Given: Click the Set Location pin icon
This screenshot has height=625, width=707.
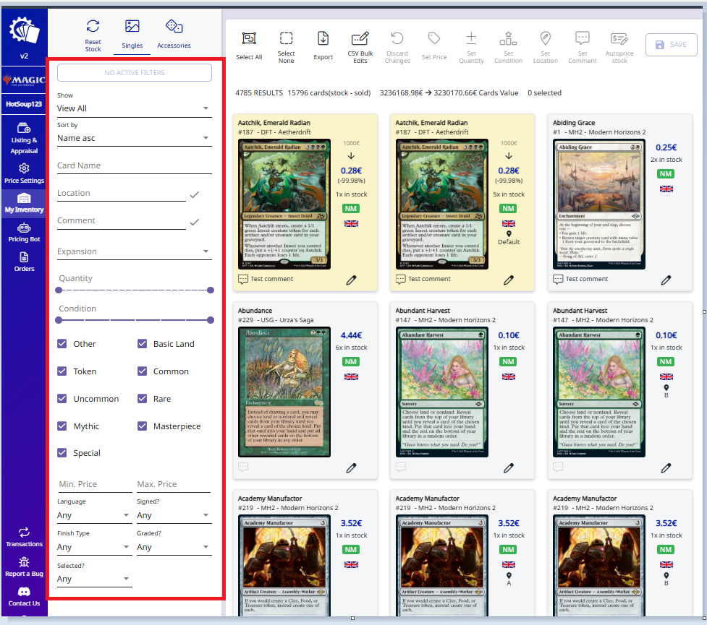Looking at the screenshot, I should [x=546, y=38].
